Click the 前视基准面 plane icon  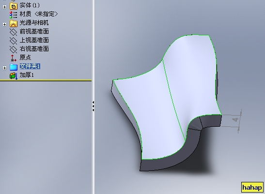pyautogui.click(x=14, y=32)
